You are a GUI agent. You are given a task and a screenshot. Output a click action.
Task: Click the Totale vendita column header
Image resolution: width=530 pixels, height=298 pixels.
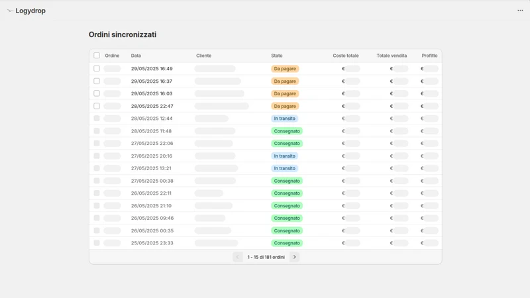(x=392, y=56)
